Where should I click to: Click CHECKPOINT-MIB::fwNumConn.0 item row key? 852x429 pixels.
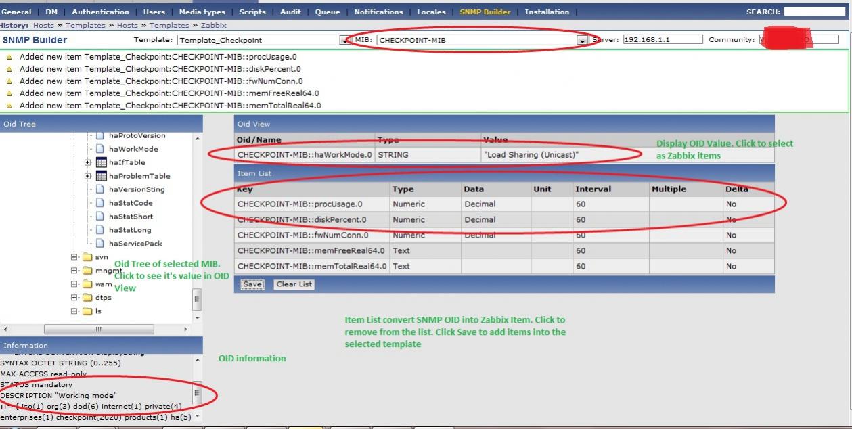click(303, 235)
